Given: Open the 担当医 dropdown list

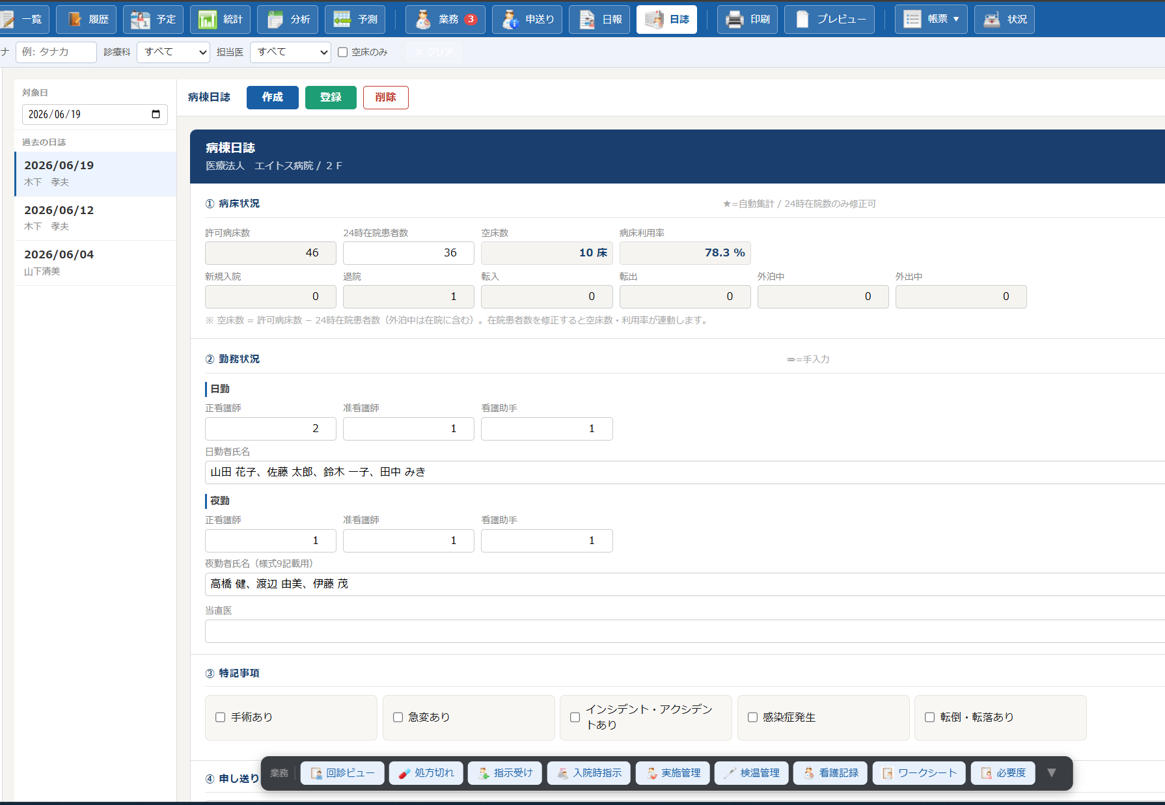Looking at the screenshot, I should click(x=290, y=52).
